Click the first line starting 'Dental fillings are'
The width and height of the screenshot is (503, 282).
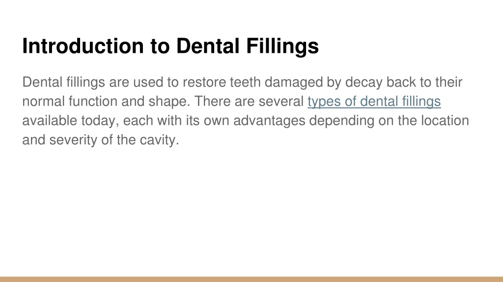(x=242, y=82)
